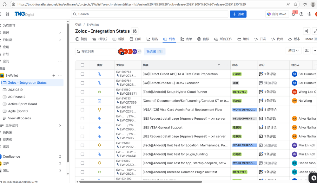The width and height of the screenshot is (317, 183).
Task: Open DEPLOYED status dropdown for Hybrid Cloud Runner
Action: pos(240,92)
